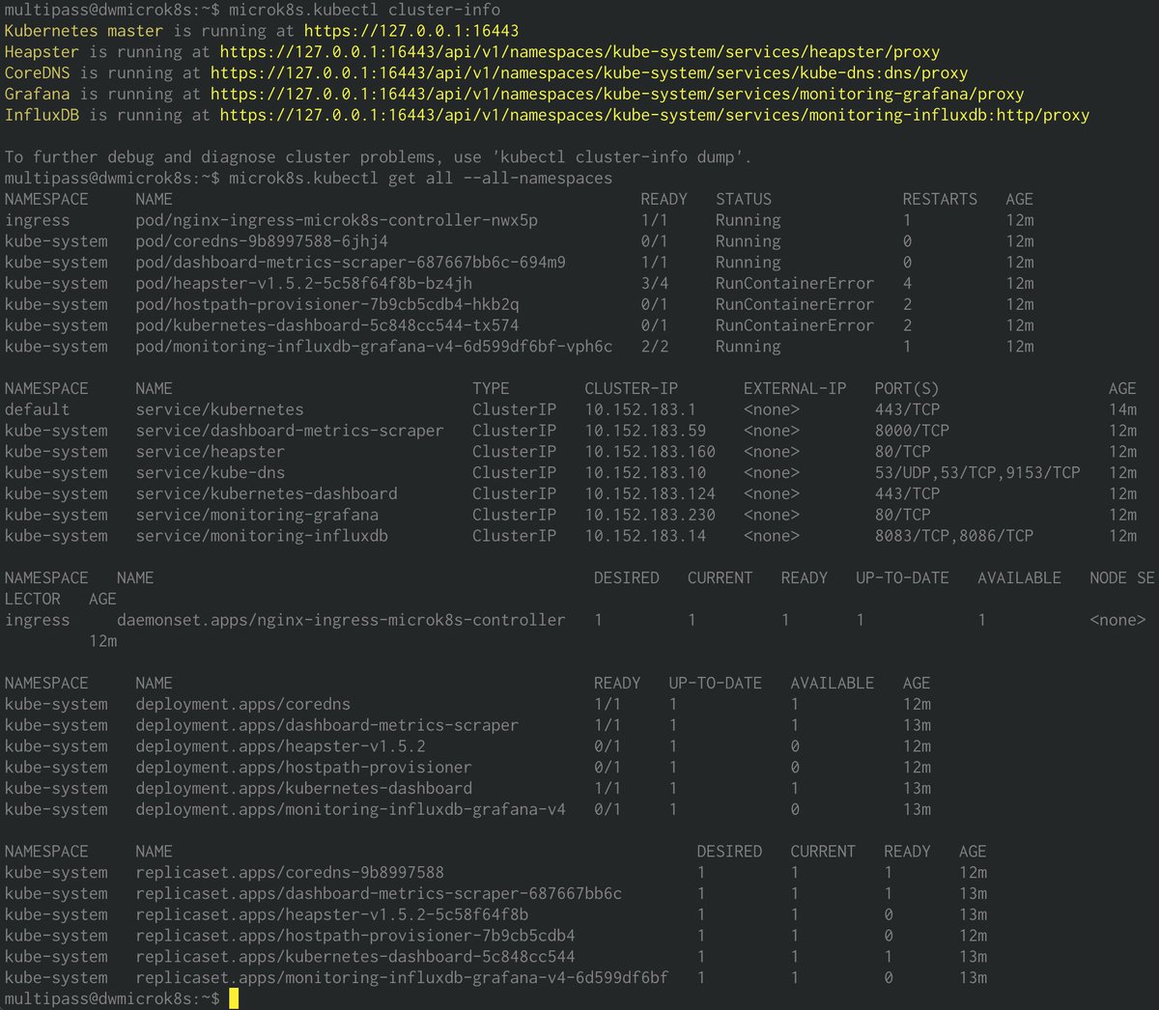Click the 'microk8s.kubectl cluster-info' command text

pyautogui.click(x=365, y=10)
